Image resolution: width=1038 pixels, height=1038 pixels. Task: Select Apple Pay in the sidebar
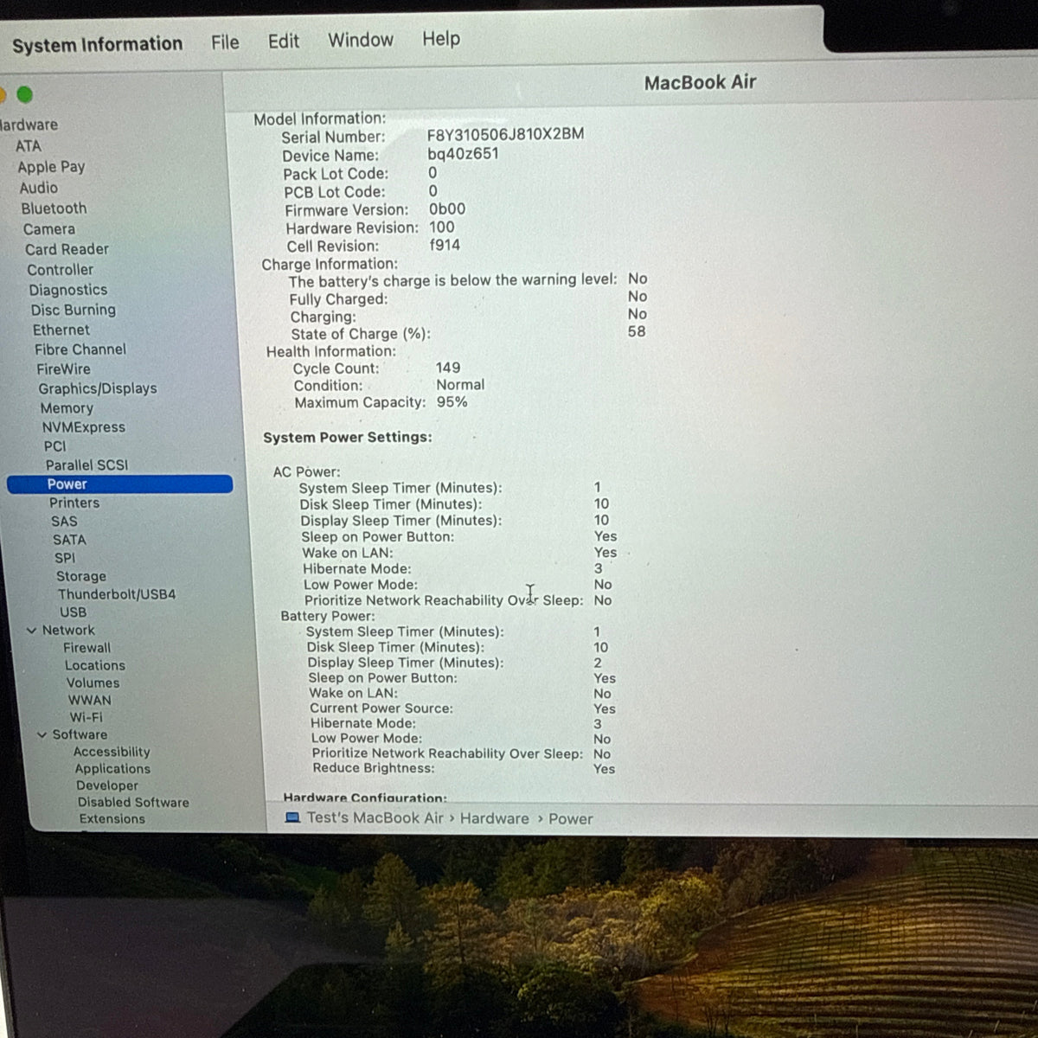click(x=51, y=167)
